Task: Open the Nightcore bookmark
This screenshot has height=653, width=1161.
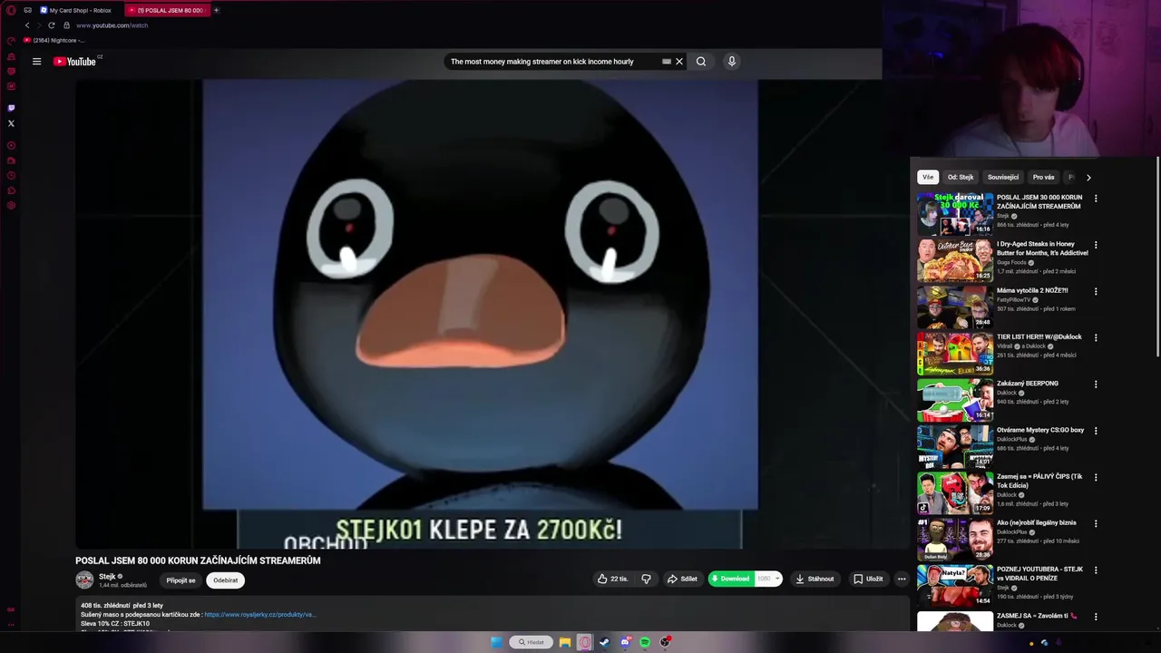Action: click(54, 40)
